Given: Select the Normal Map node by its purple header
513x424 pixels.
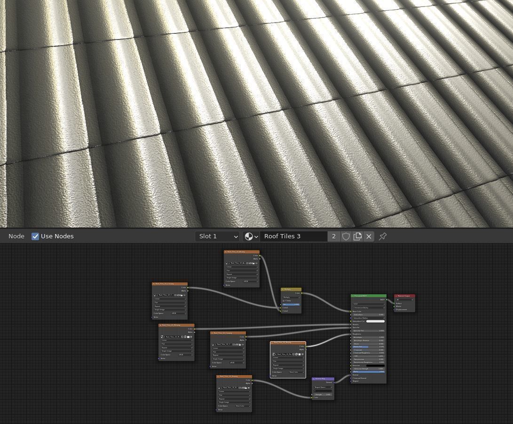Looking at the screenshot, I should (x=324, y=379).
